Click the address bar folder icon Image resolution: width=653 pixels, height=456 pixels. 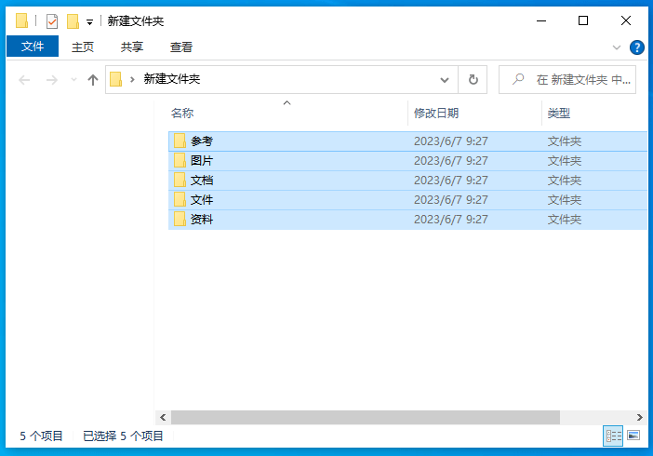pos(115,79)
